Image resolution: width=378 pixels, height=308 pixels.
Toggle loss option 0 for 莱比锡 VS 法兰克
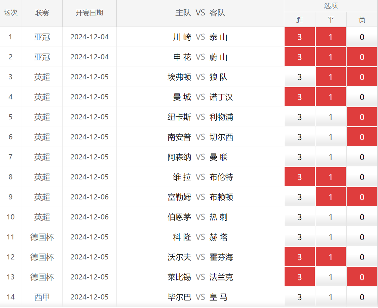pos(362,277)
